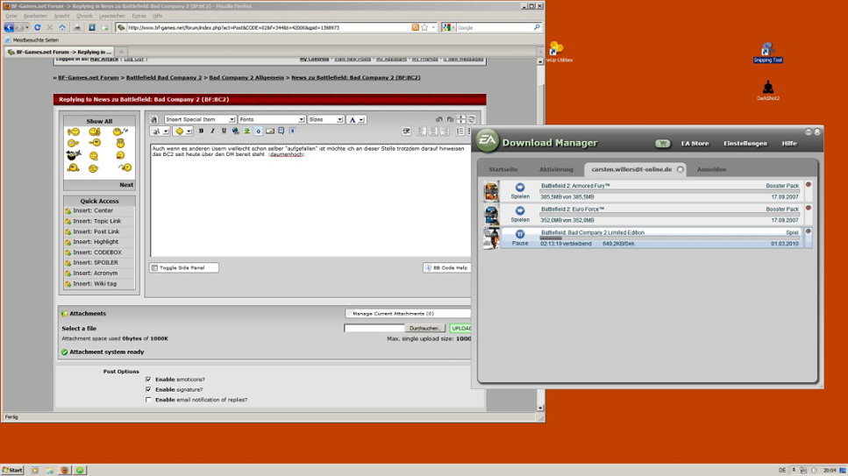This screenshot has width=848, height=476.
Task: Remove the Battlefield 2: Euro Force entry
Action: pyautogui.click(x=809, y=209)
